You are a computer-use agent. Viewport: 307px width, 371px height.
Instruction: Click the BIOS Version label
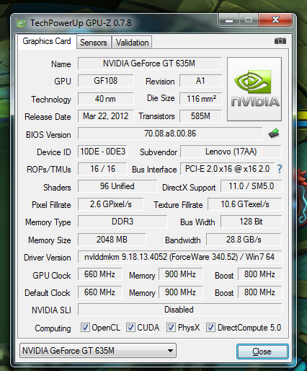coord(48,135)
